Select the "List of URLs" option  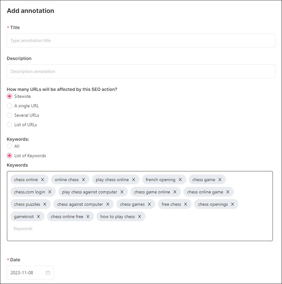[9, 125]
